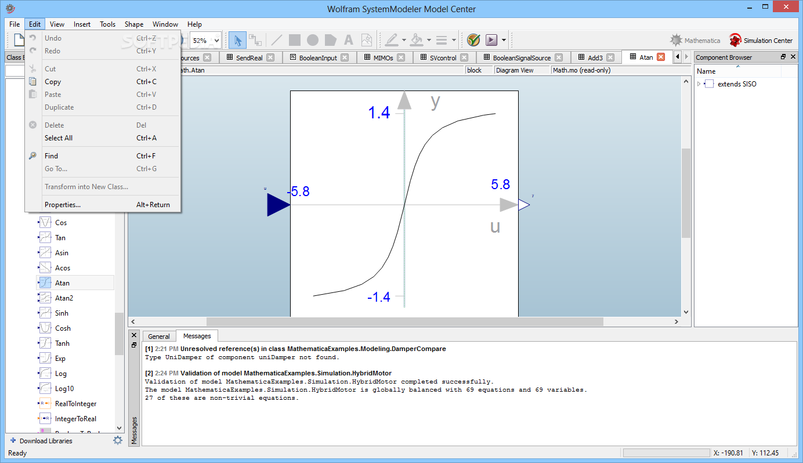
Task: Expand the 'extends SISO' tree node
Action: [x=699, y=84]
